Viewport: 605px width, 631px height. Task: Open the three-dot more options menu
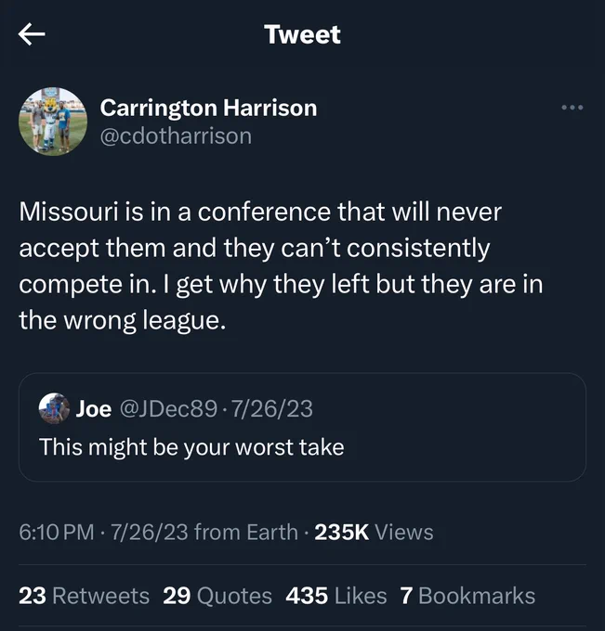[x=572, y=108]
